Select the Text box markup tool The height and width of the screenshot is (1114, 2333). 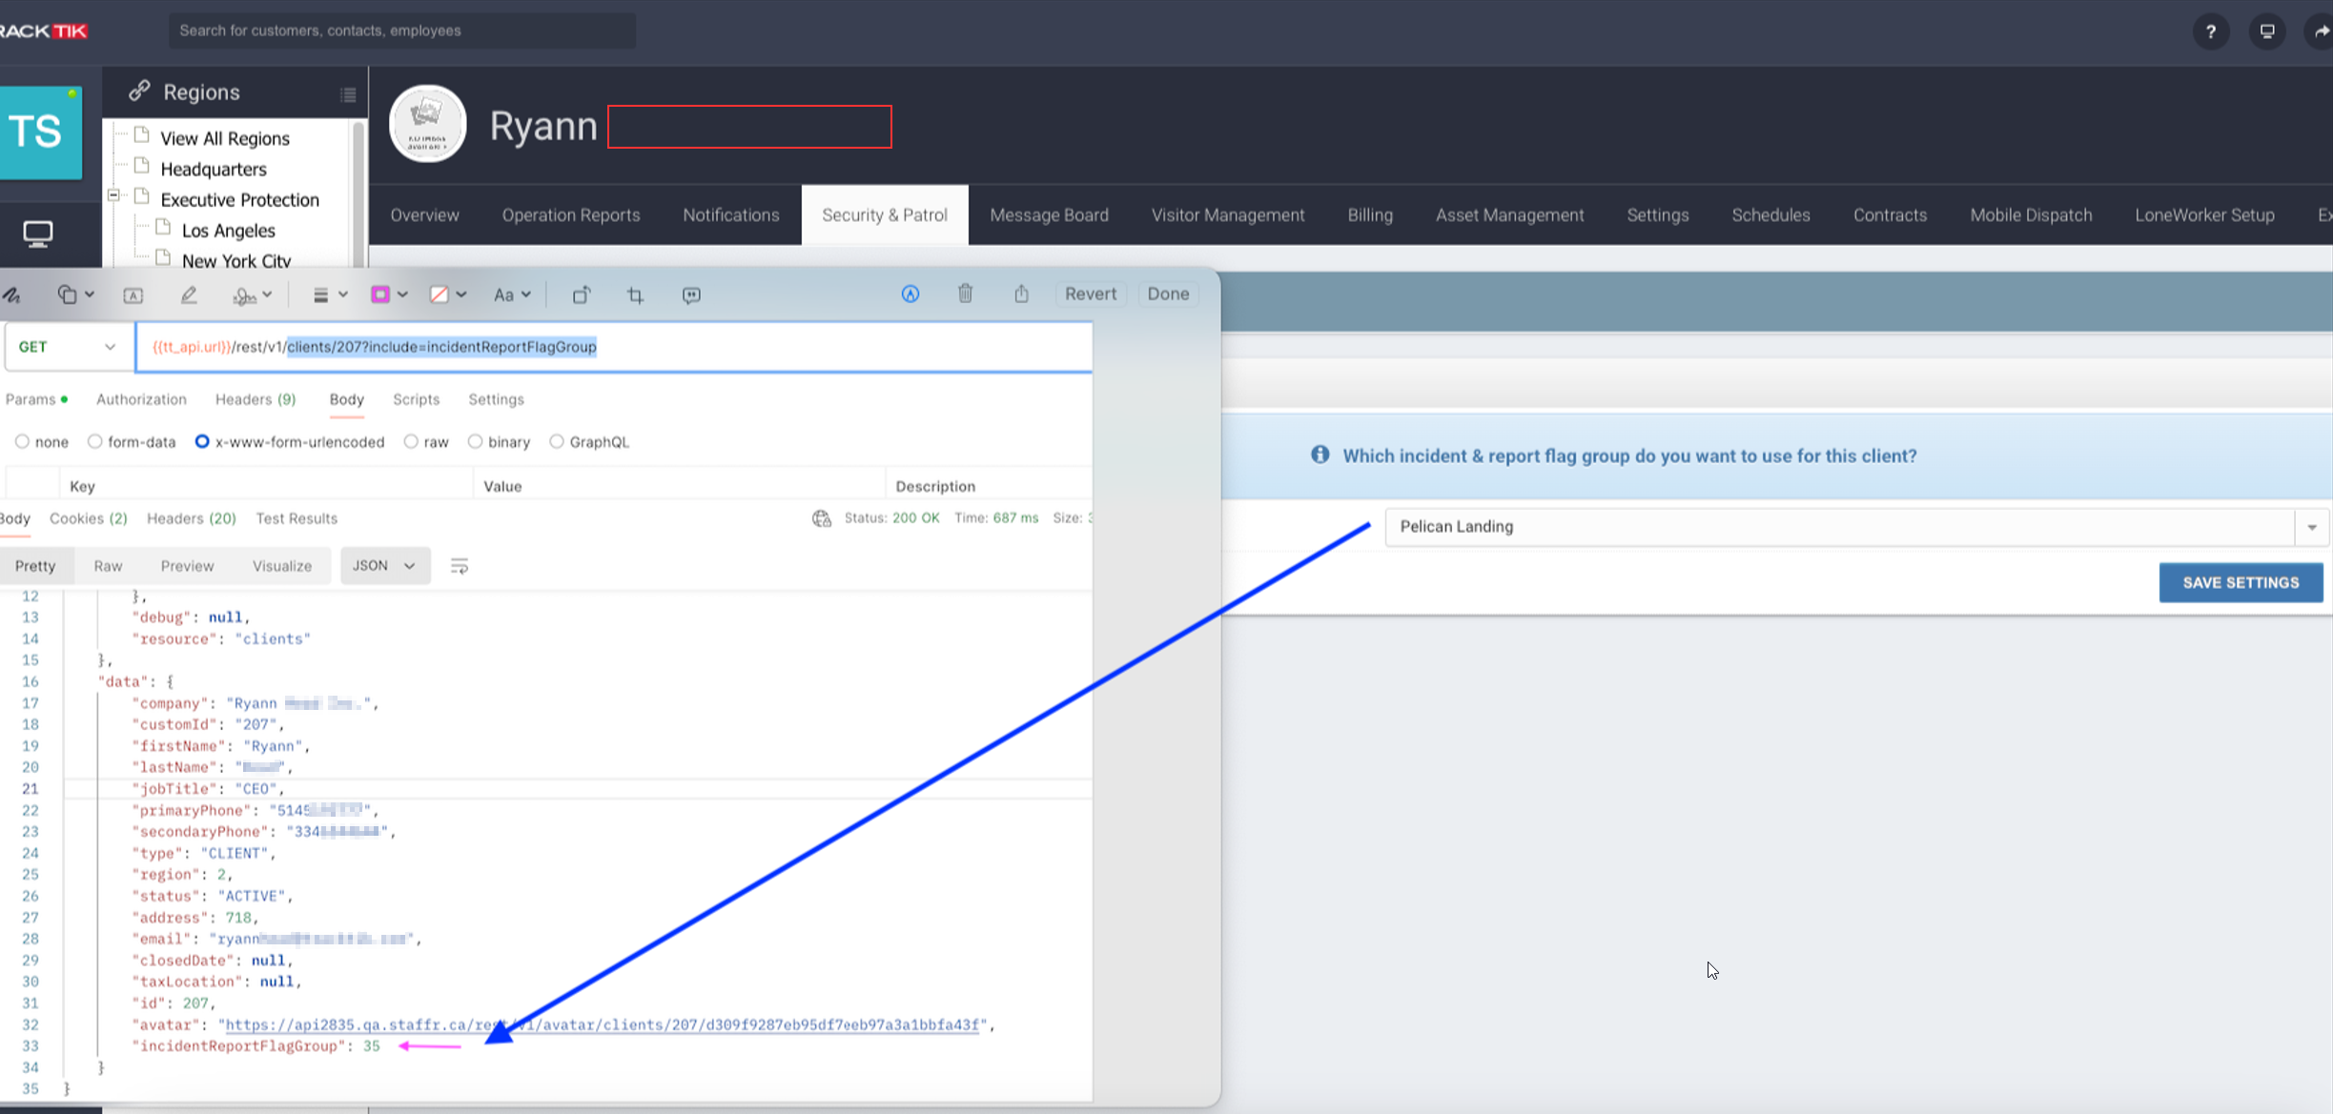click(133, 295)
